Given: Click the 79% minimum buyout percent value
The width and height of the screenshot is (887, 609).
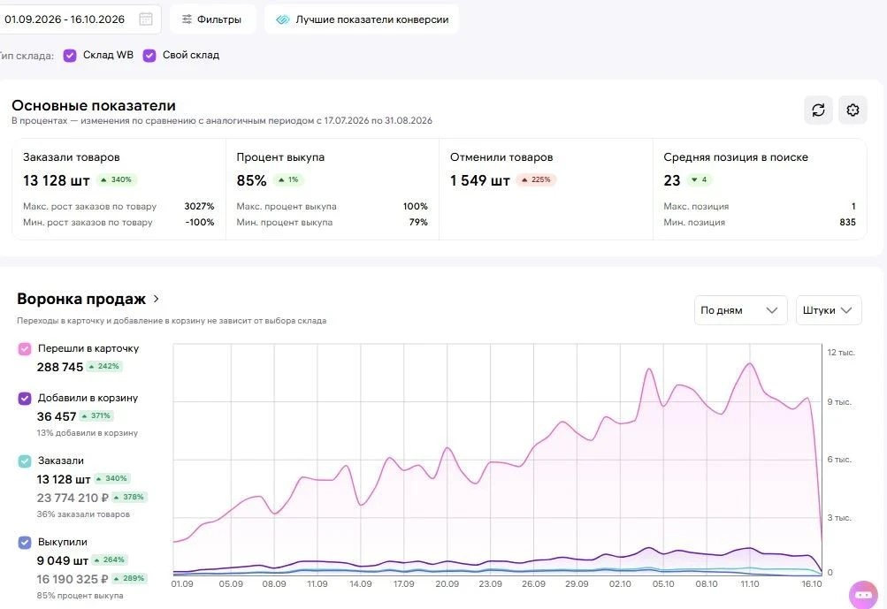Looking at the screenshot, I should [418, 222].
